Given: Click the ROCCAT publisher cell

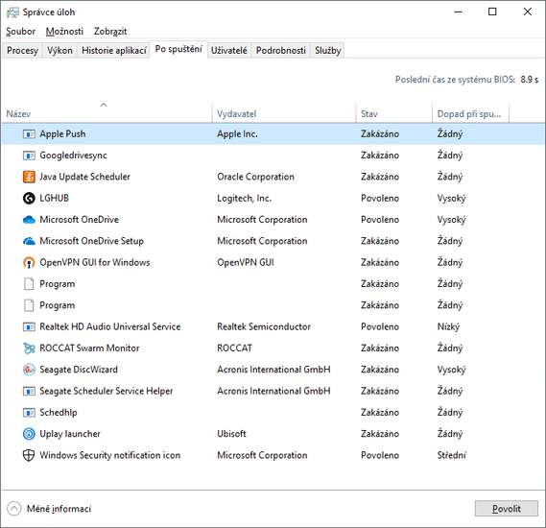Looking at the screenshot, I should click(x=235, y=348).
